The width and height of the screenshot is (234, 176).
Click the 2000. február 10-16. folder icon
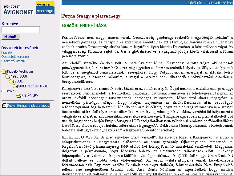tap(15, 86)
